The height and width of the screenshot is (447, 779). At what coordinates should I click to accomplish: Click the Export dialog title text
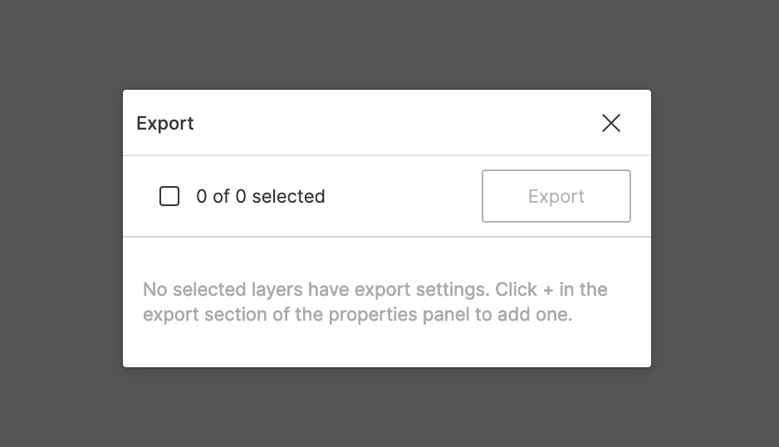[165, 123]
